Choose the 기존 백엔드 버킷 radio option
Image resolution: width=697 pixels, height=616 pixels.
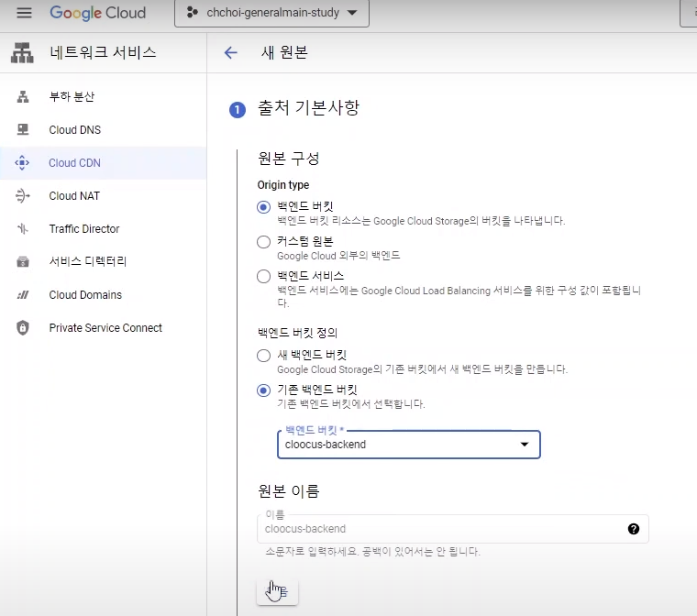pos(263,390)
